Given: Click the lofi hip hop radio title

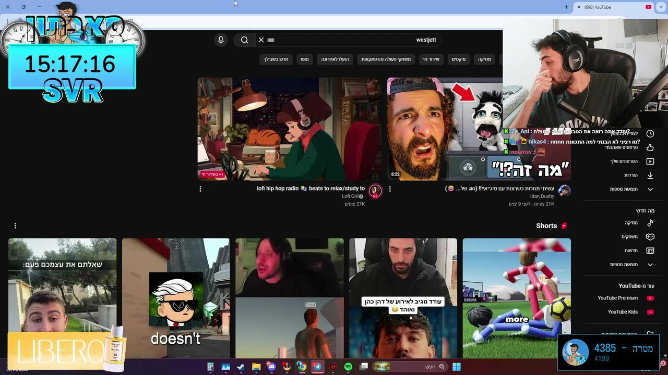Looking at the screenshot, I should pyautogui.click(x=311, y=189).
